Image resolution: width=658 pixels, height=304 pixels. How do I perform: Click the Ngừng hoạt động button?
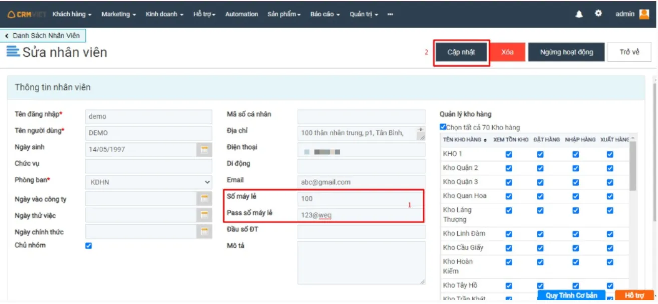[566, 52]
